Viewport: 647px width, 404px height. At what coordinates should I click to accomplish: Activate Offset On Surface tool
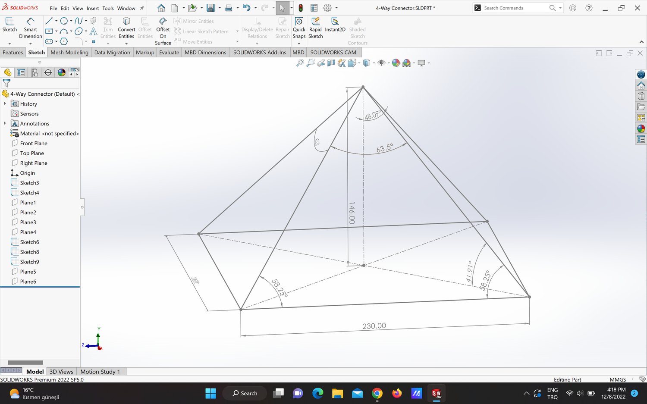163,31
